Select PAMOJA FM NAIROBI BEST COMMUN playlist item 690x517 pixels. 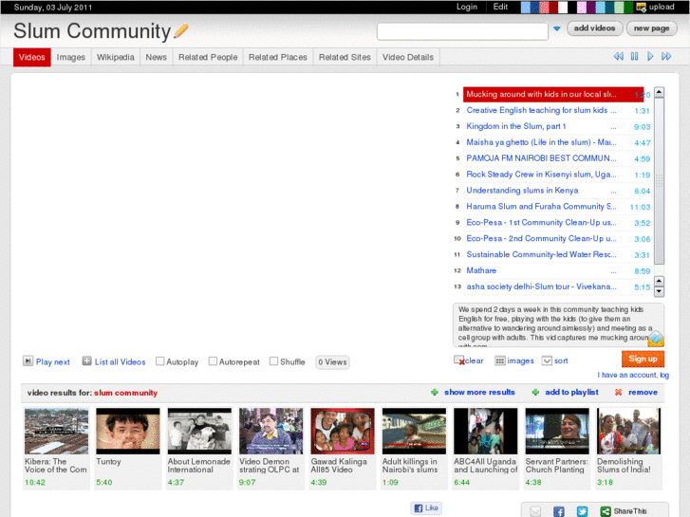552,158
